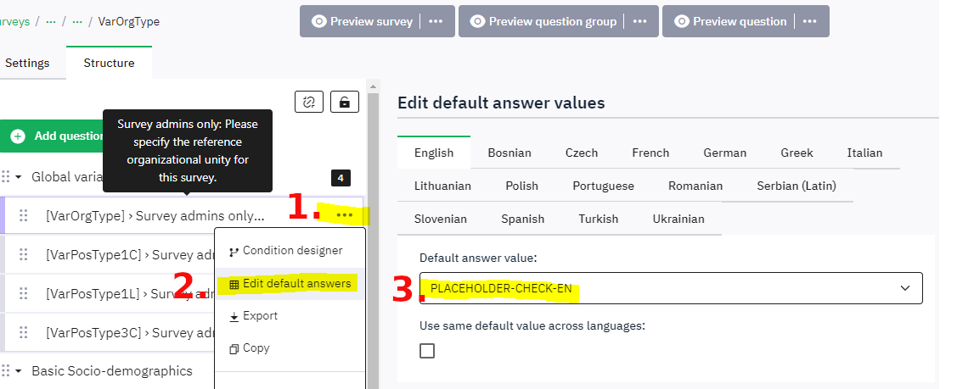Switch to the Settings tab
Viewport: 957px width, 389px height.
coord(27,63)
